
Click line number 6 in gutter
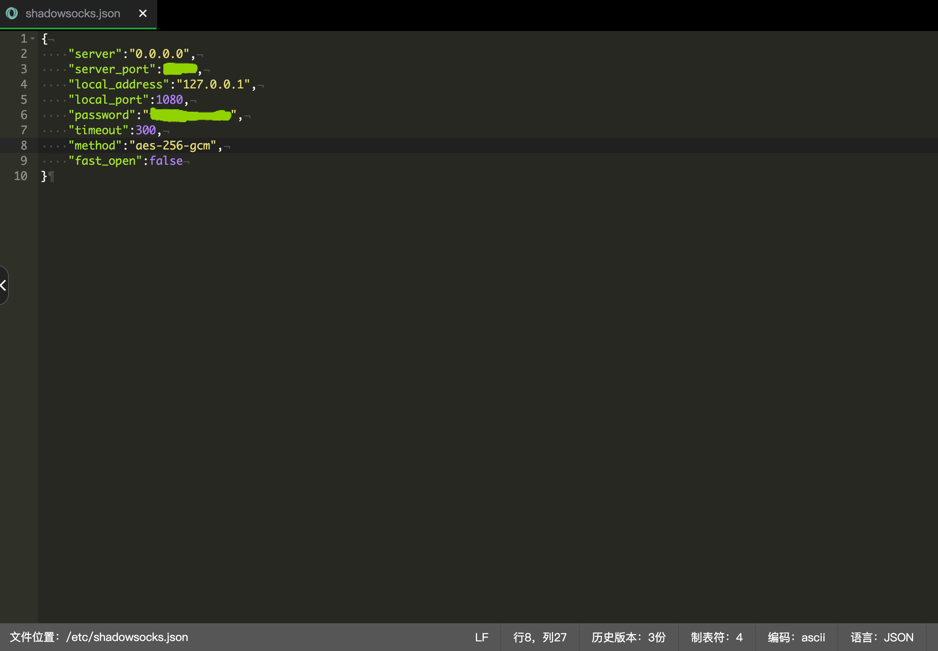pos(24,115)
